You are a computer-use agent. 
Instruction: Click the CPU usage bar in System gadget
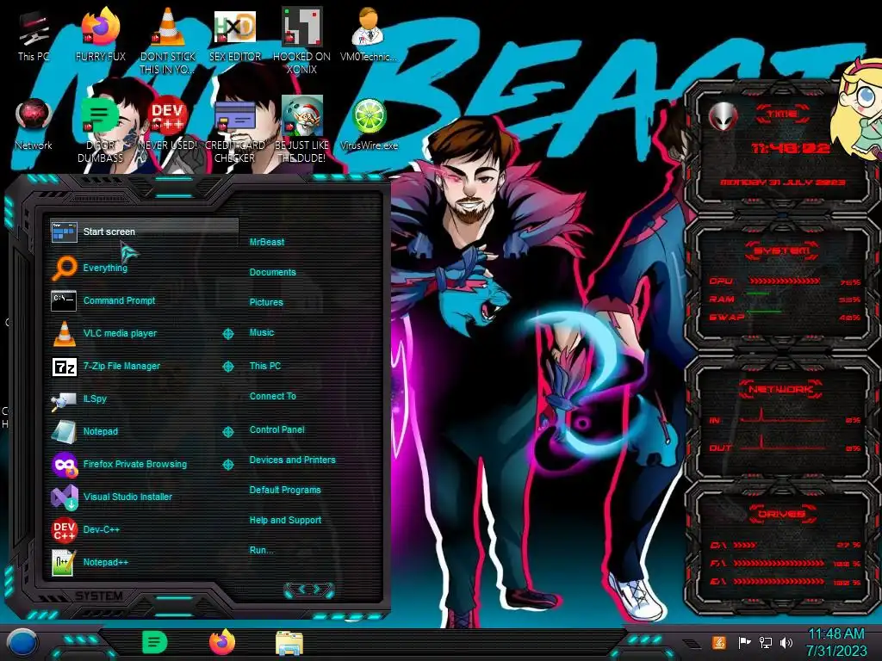click(785, 281)
